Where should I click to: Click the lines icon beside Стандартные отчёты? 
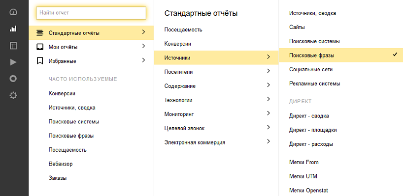[x=40, y=33]
